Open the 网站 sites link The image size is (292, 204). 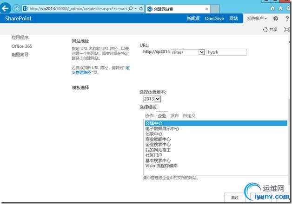233,19
